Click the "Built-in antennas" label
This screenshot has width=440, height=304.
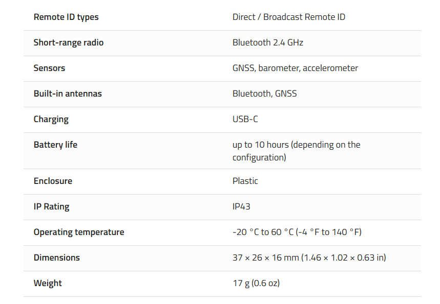68,94
